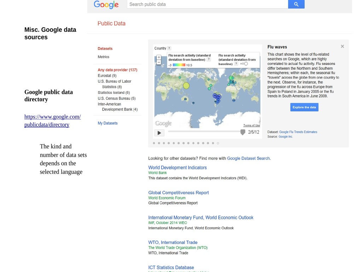Click the Search public data field
The height and width of the screenshot is (272, 362).
(207, 4)
